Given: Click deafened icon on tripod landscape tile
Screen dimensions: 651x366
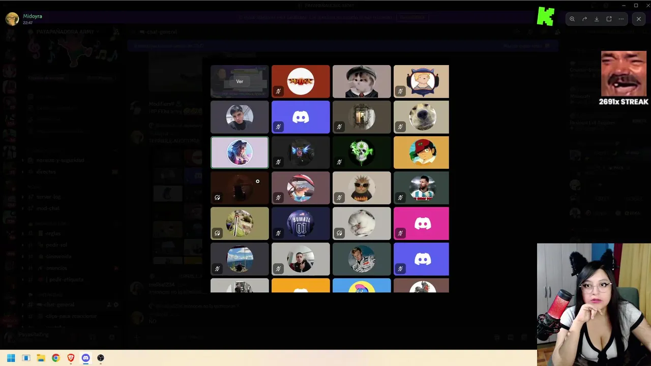Looking at the screenshot, I should pyautogui.click(x=217, y=233).
